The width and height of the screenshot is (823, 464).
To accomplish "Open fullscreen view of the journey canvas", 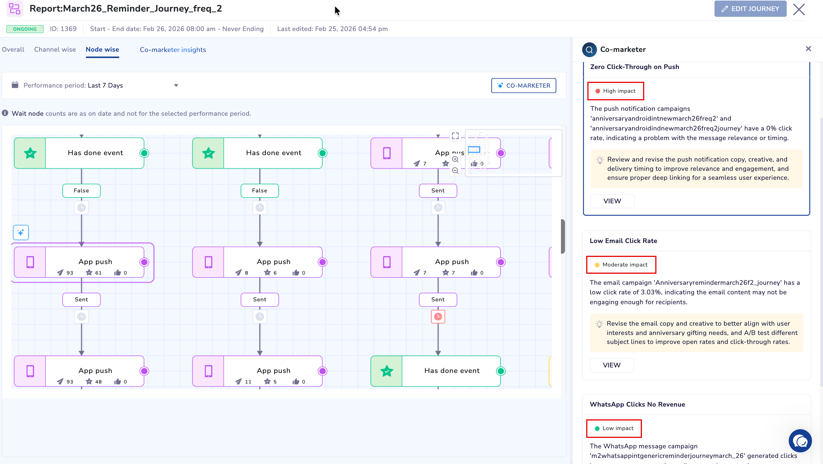I will pos(455,135).
